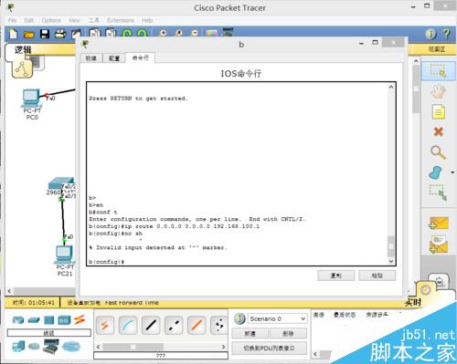The image size is (457, 364).
Task: Open the Logical workspace tab
Action: click(x=24, y=49)
